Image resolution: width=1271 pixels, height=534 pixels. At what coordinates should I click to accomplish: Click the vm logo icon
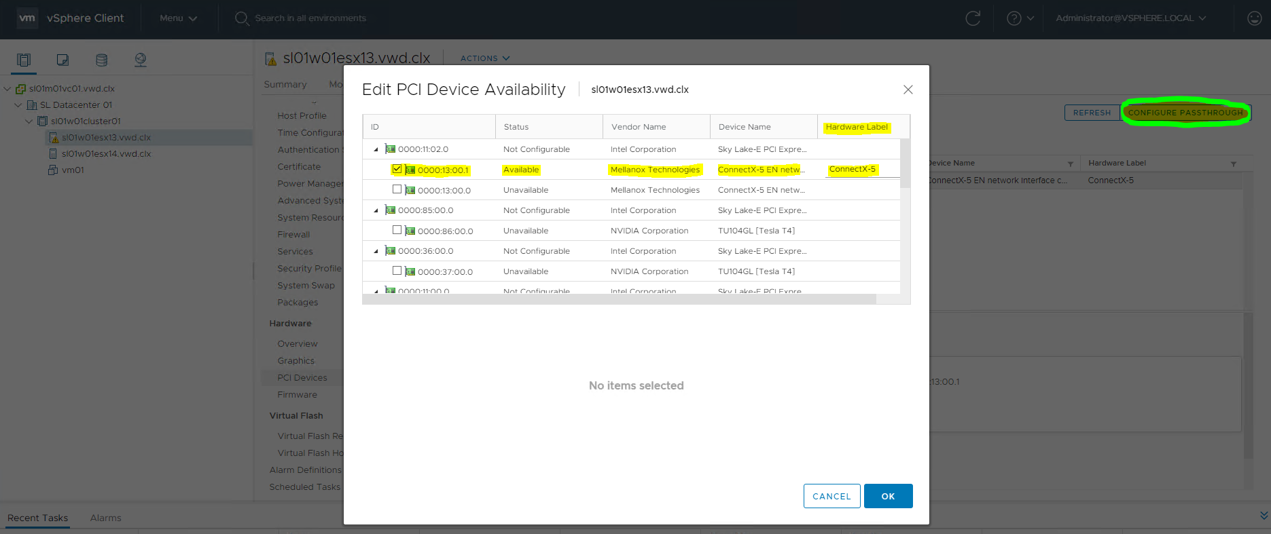[27, 18]
